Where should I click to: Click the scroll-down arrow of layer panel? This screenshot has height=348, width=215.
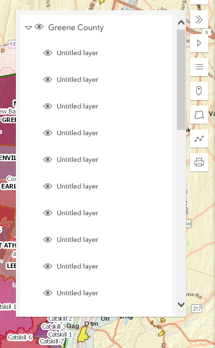pyautogui.click(x=181, y=304)
